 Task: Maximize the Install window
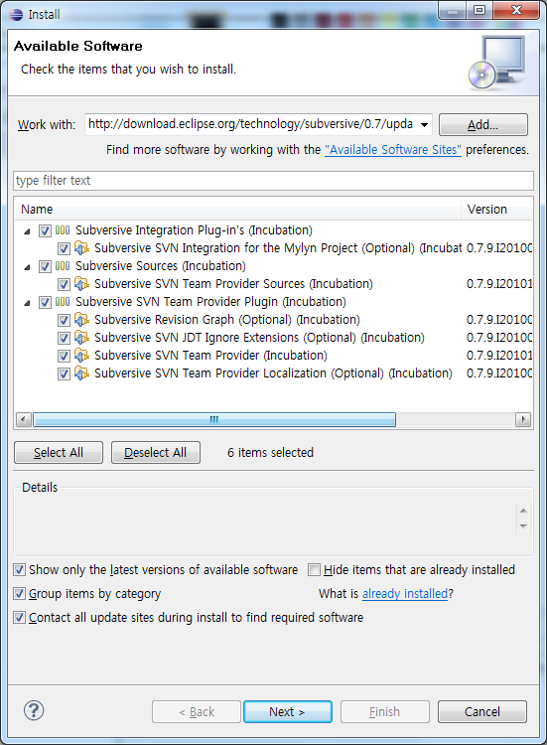click(x=479, y=10)
